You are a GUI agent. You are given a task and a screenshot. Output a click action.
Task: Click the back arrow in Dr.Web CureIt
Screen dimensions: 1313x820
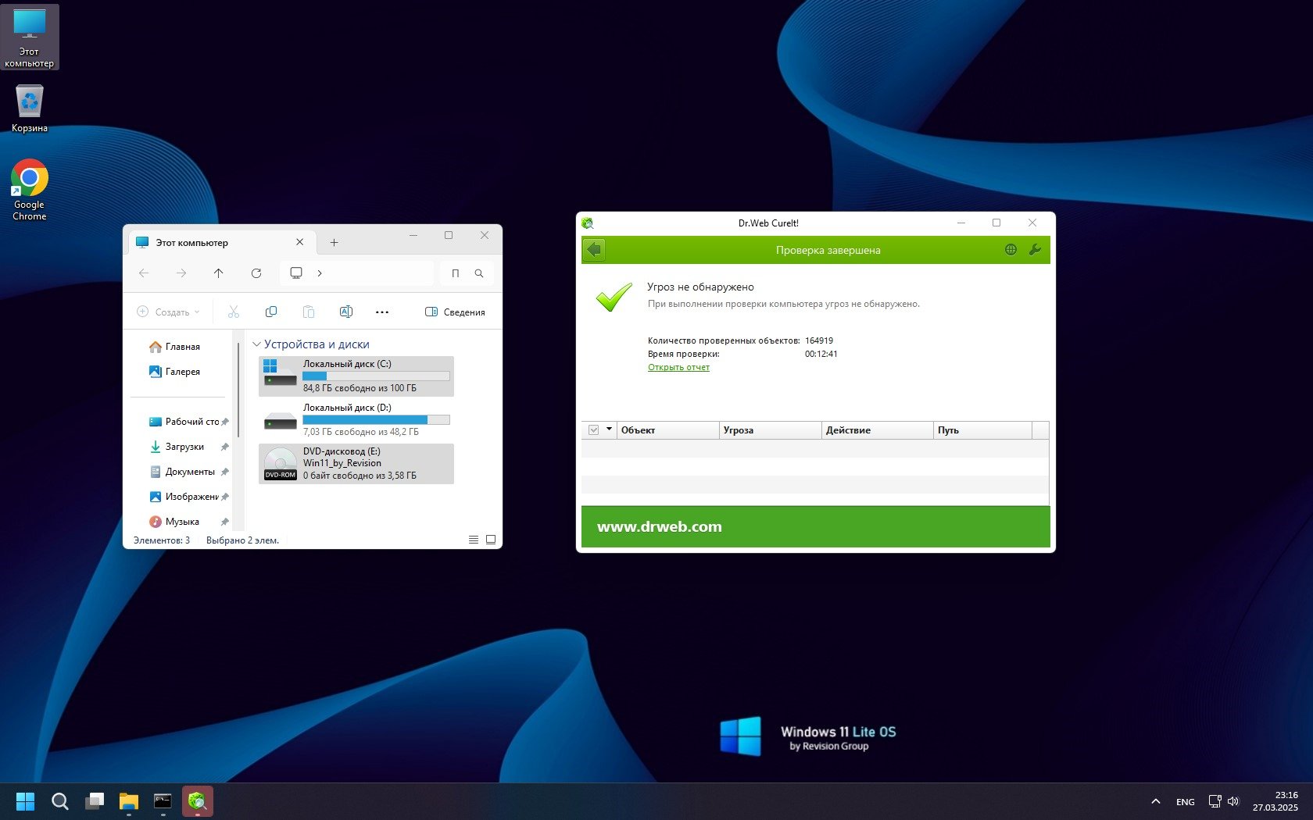[x=594, y=250]
